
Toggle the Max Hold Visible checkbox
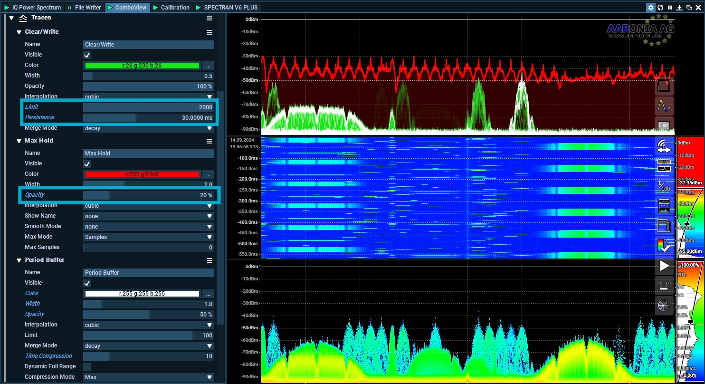[x=87, y=164]
